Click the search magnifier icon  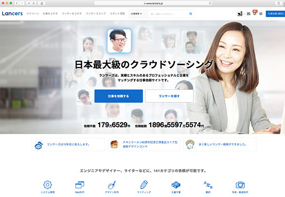click(191, 14)
